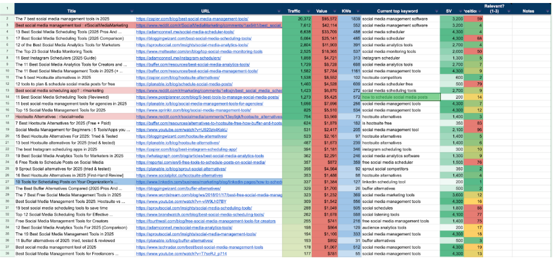
Task: Open the reportei.com free tools link
Action: (x=200, y=162)
